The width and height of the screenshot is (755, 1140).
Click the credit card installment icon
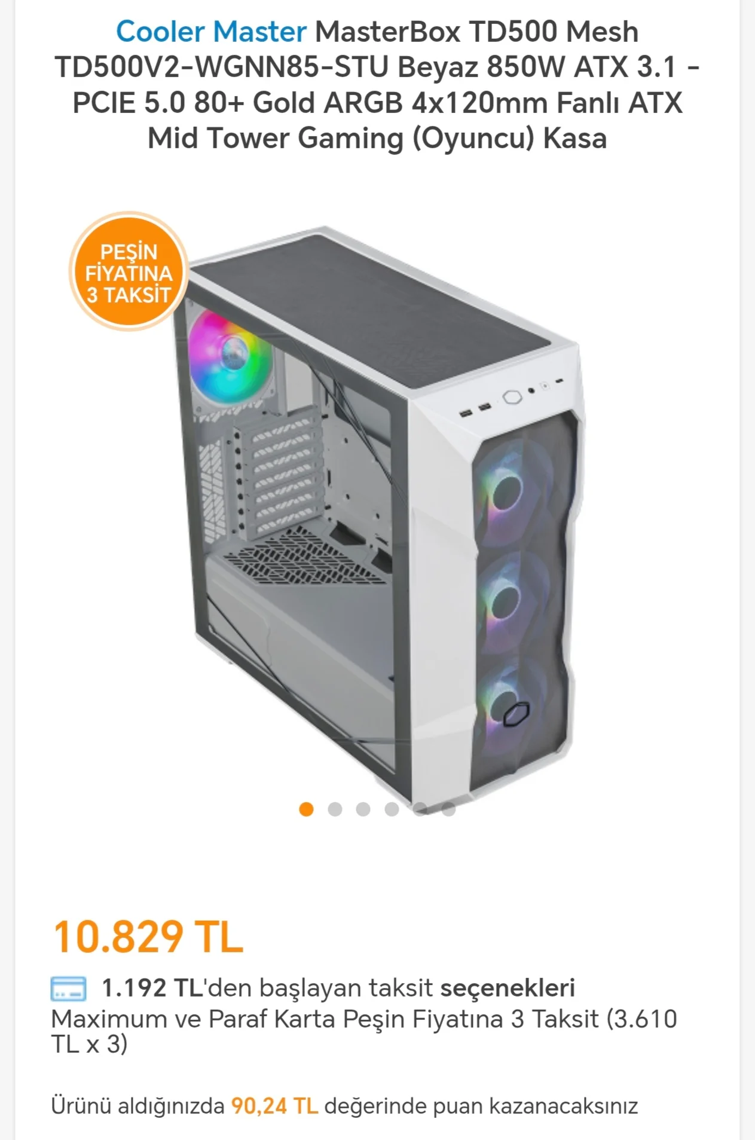pyautogui.click(x=68, y=988)
